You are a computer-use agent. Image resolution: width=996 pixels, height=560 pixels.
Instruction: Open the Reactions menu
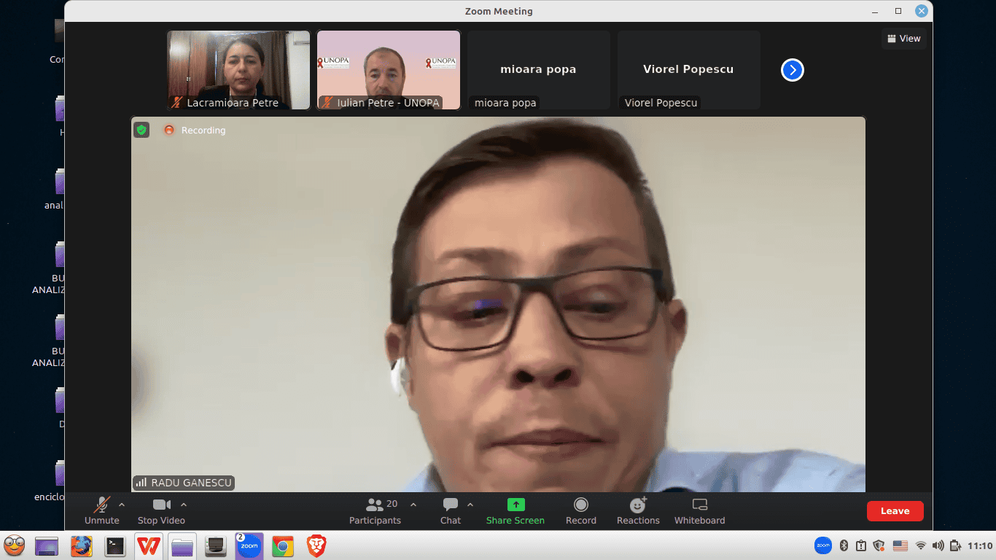[x=638, y=511]
